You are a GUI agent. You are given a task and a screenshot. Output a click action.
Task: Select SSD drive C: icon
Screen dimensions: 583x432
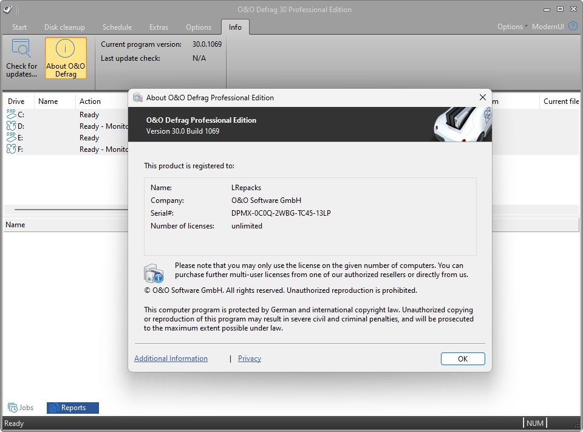point(11,114)
